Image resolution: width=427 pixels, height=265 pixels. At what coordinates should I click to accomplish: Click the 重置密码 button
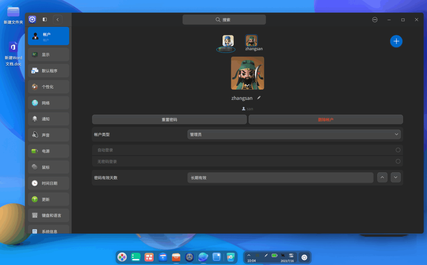[x=169, y=119]
